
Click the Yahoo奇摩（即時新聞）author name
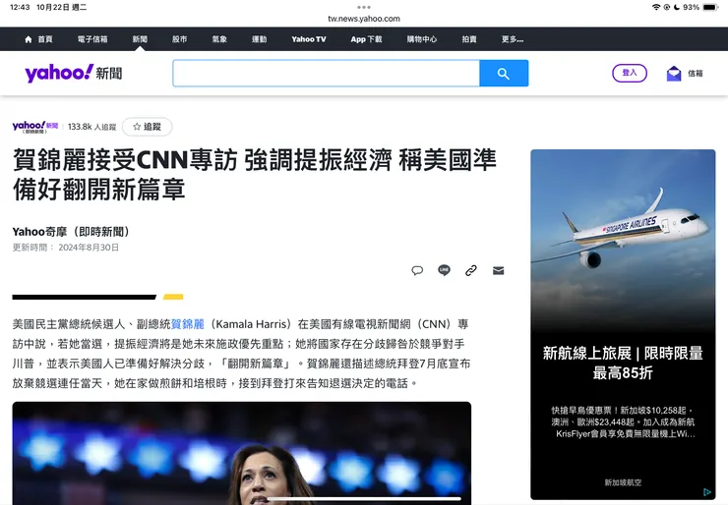71,232
